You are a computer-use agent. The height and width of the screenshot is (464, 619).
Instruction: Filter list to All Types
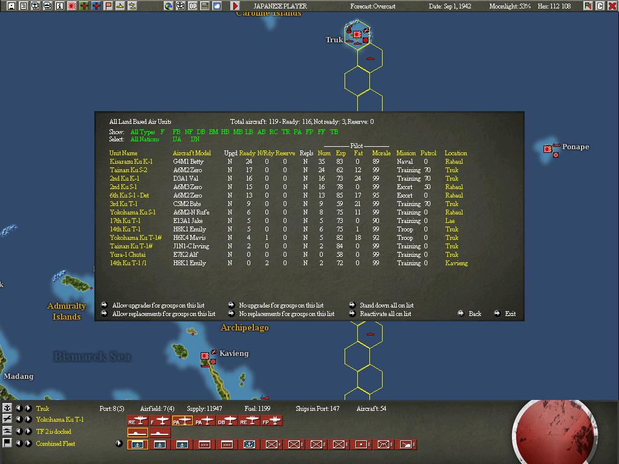pyautogui.click(x=143, y=132)
